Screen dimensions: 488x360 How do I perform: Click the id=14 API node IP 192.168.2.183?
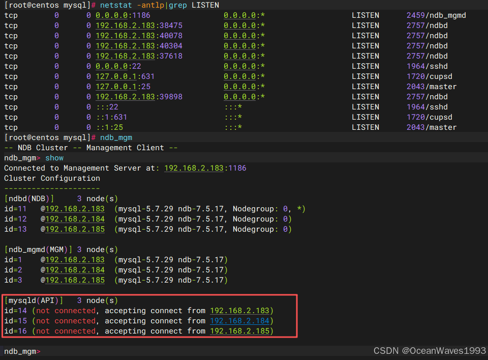239,311
